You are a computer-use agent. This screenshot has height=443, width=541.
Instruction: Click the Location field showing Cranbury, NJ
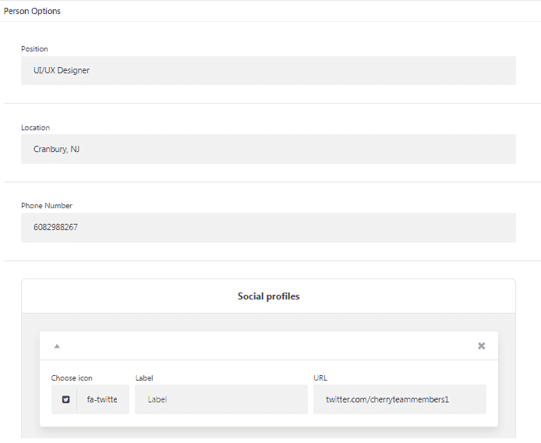tap(268, 149)
